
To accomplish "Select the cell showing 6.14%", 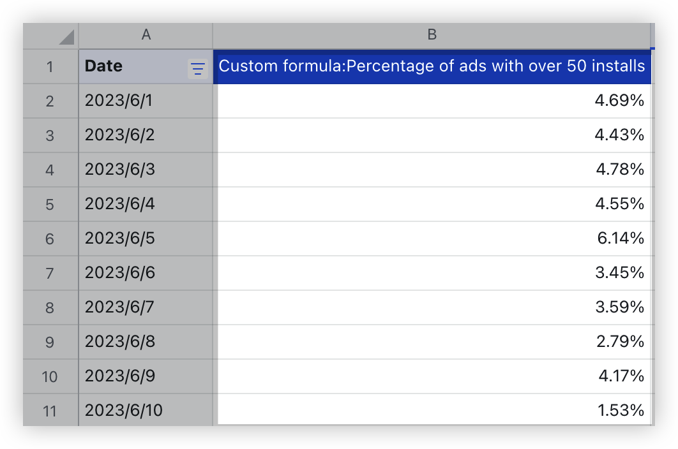I will point(433,239).
